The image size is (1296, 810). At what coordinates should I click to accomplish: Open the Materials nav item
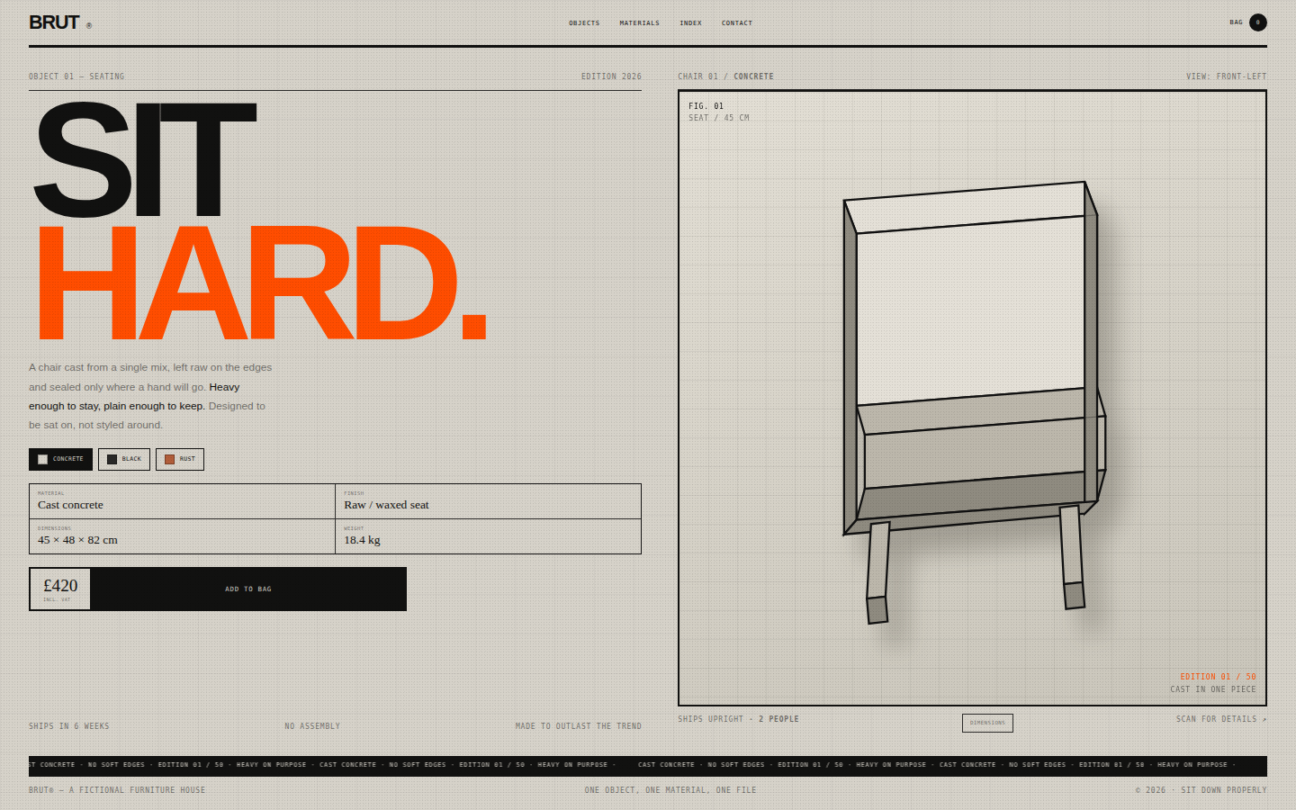pyautogui.click(x=639, y=23)
